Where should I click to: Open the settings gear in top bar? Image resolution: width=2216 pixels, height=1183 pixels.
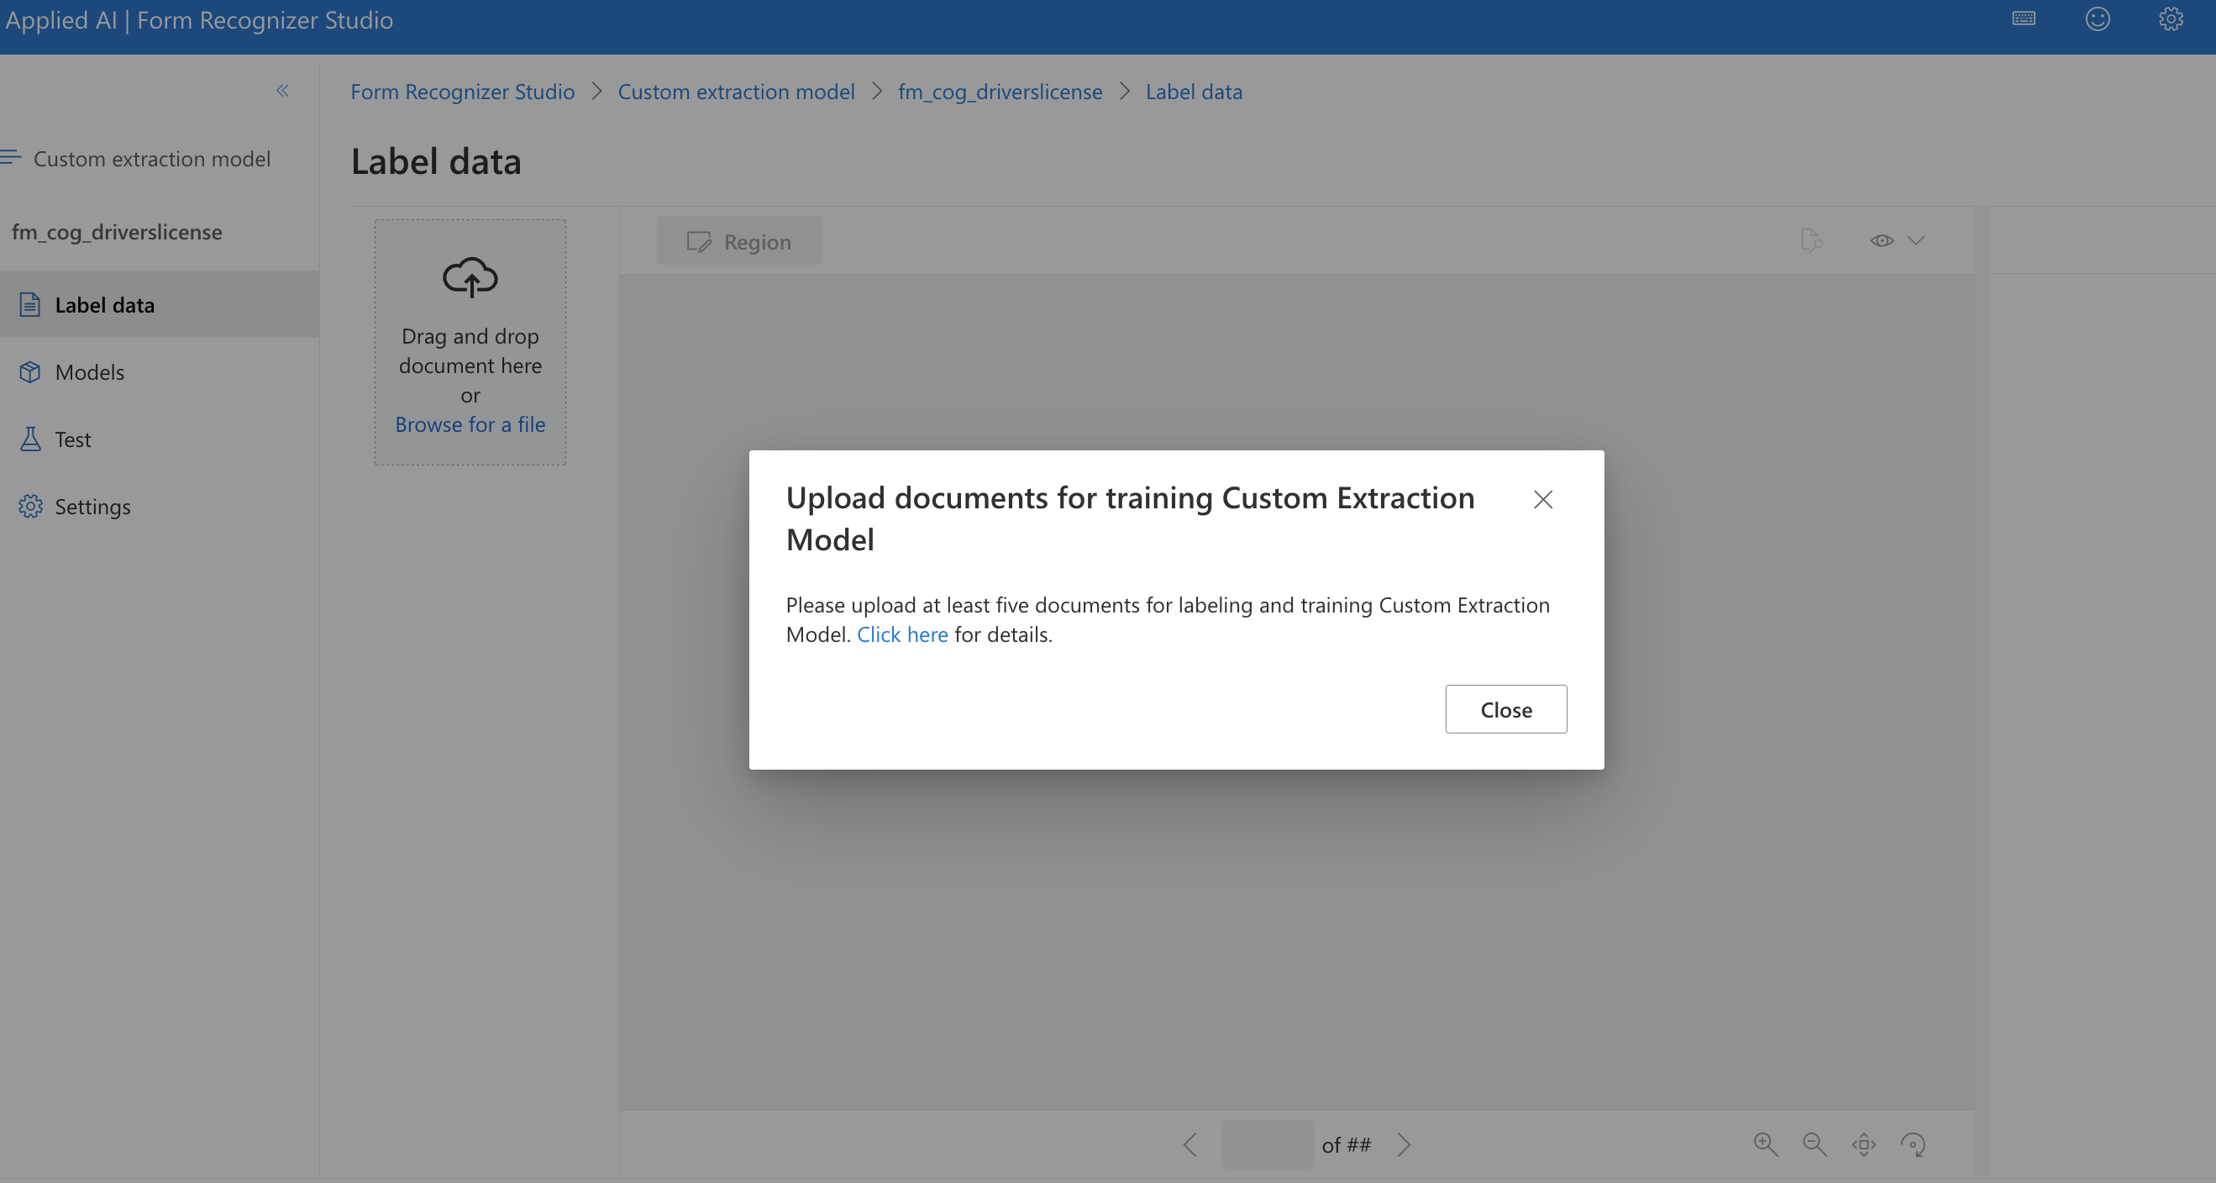2171,19
